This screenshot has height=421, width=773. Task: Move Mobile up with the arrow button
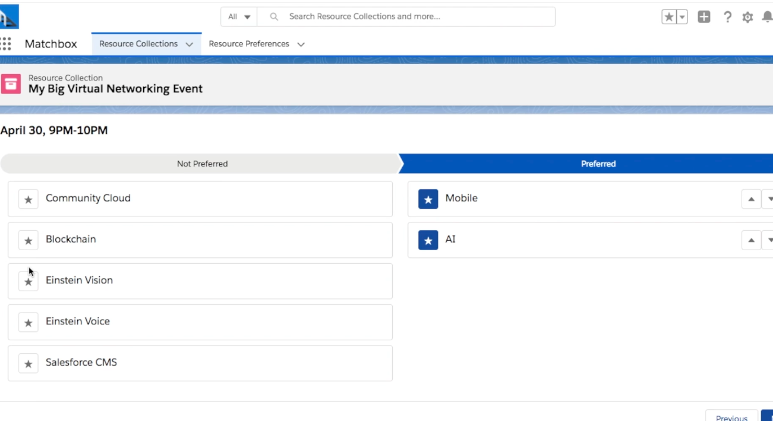coord(751,199)
